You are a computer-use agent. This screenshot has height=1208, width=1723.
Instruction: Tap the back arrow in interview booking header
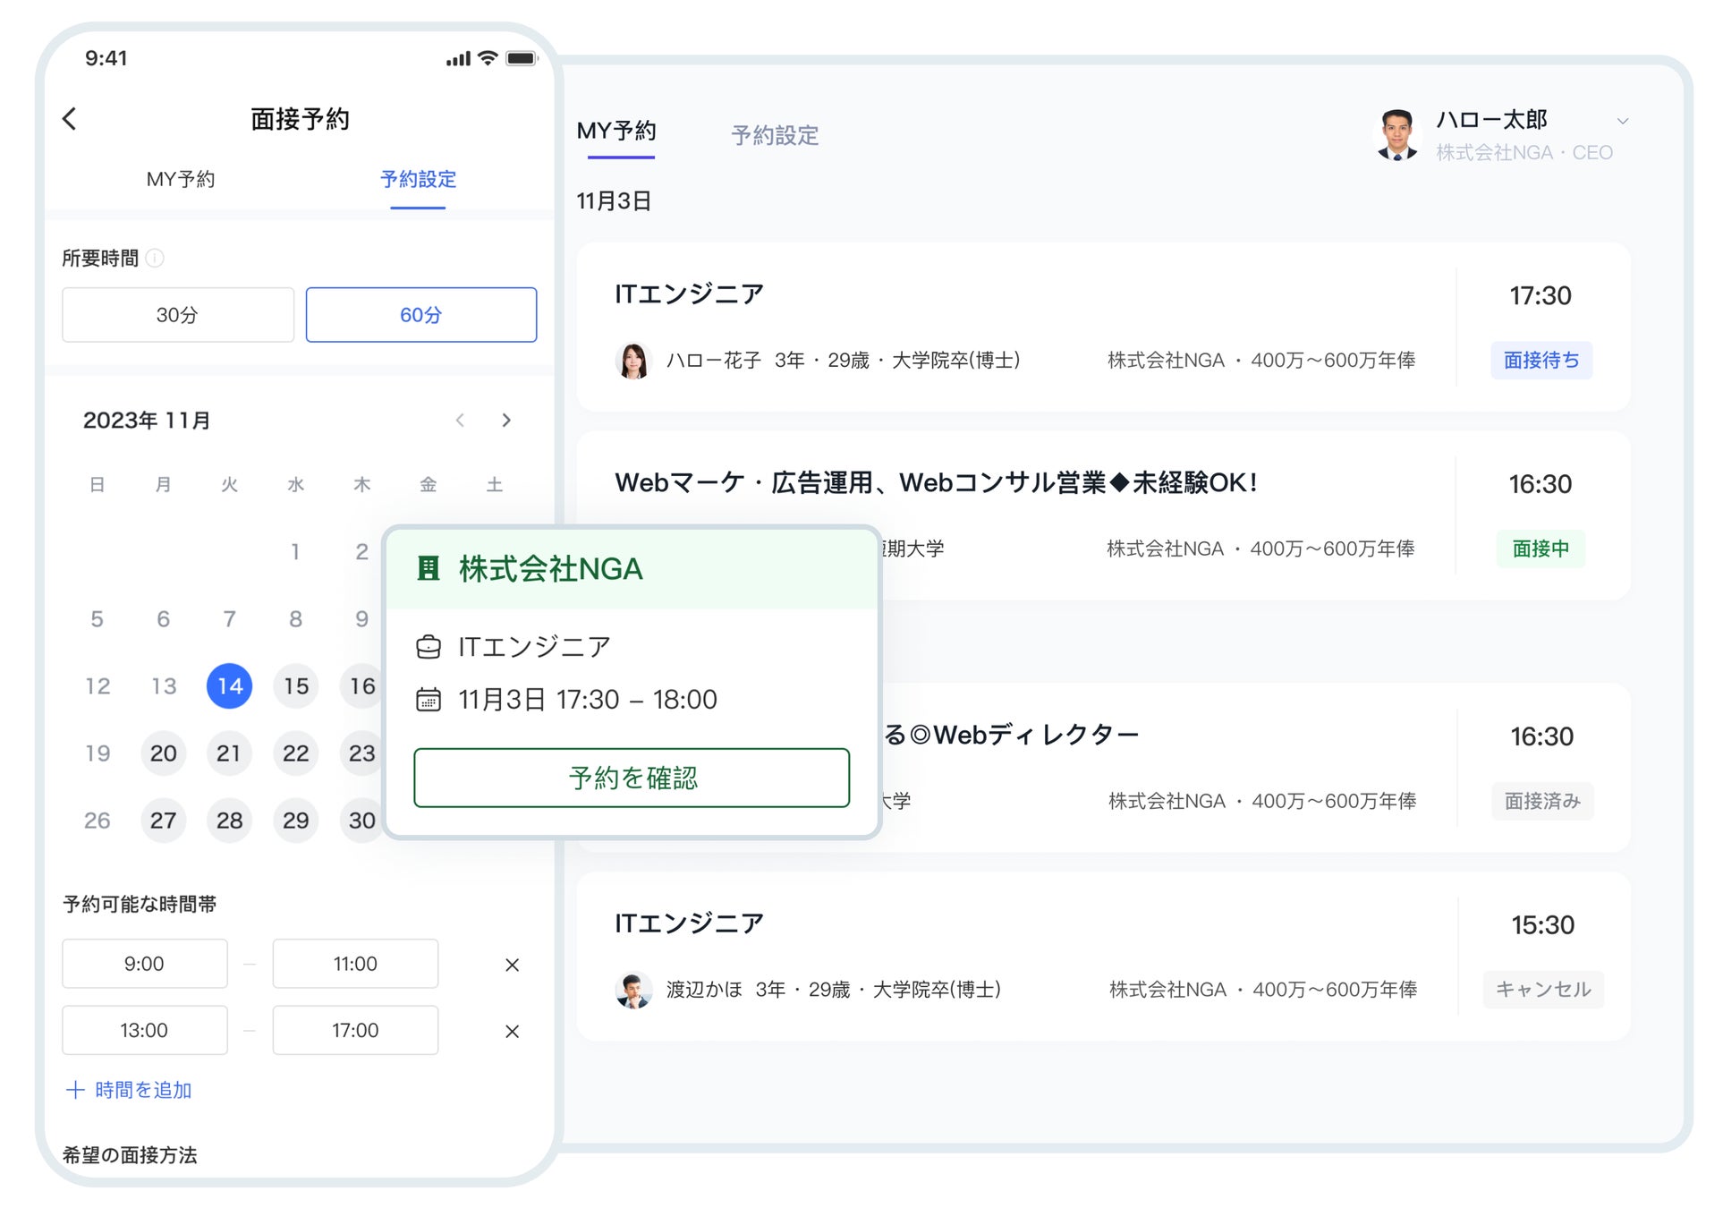tap(70, 118)
